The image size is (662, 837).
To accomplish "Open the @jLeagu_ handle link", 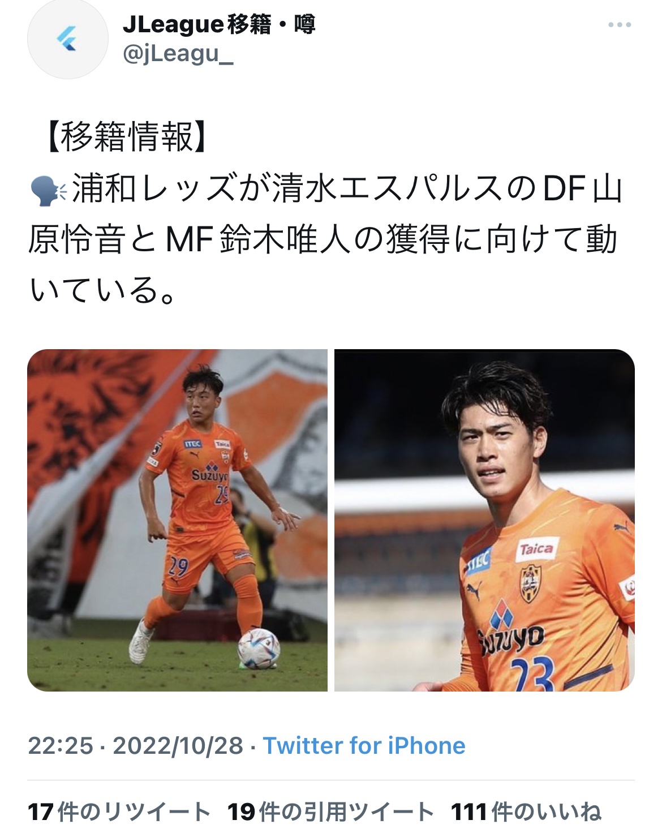I will [x=178, y=54].
